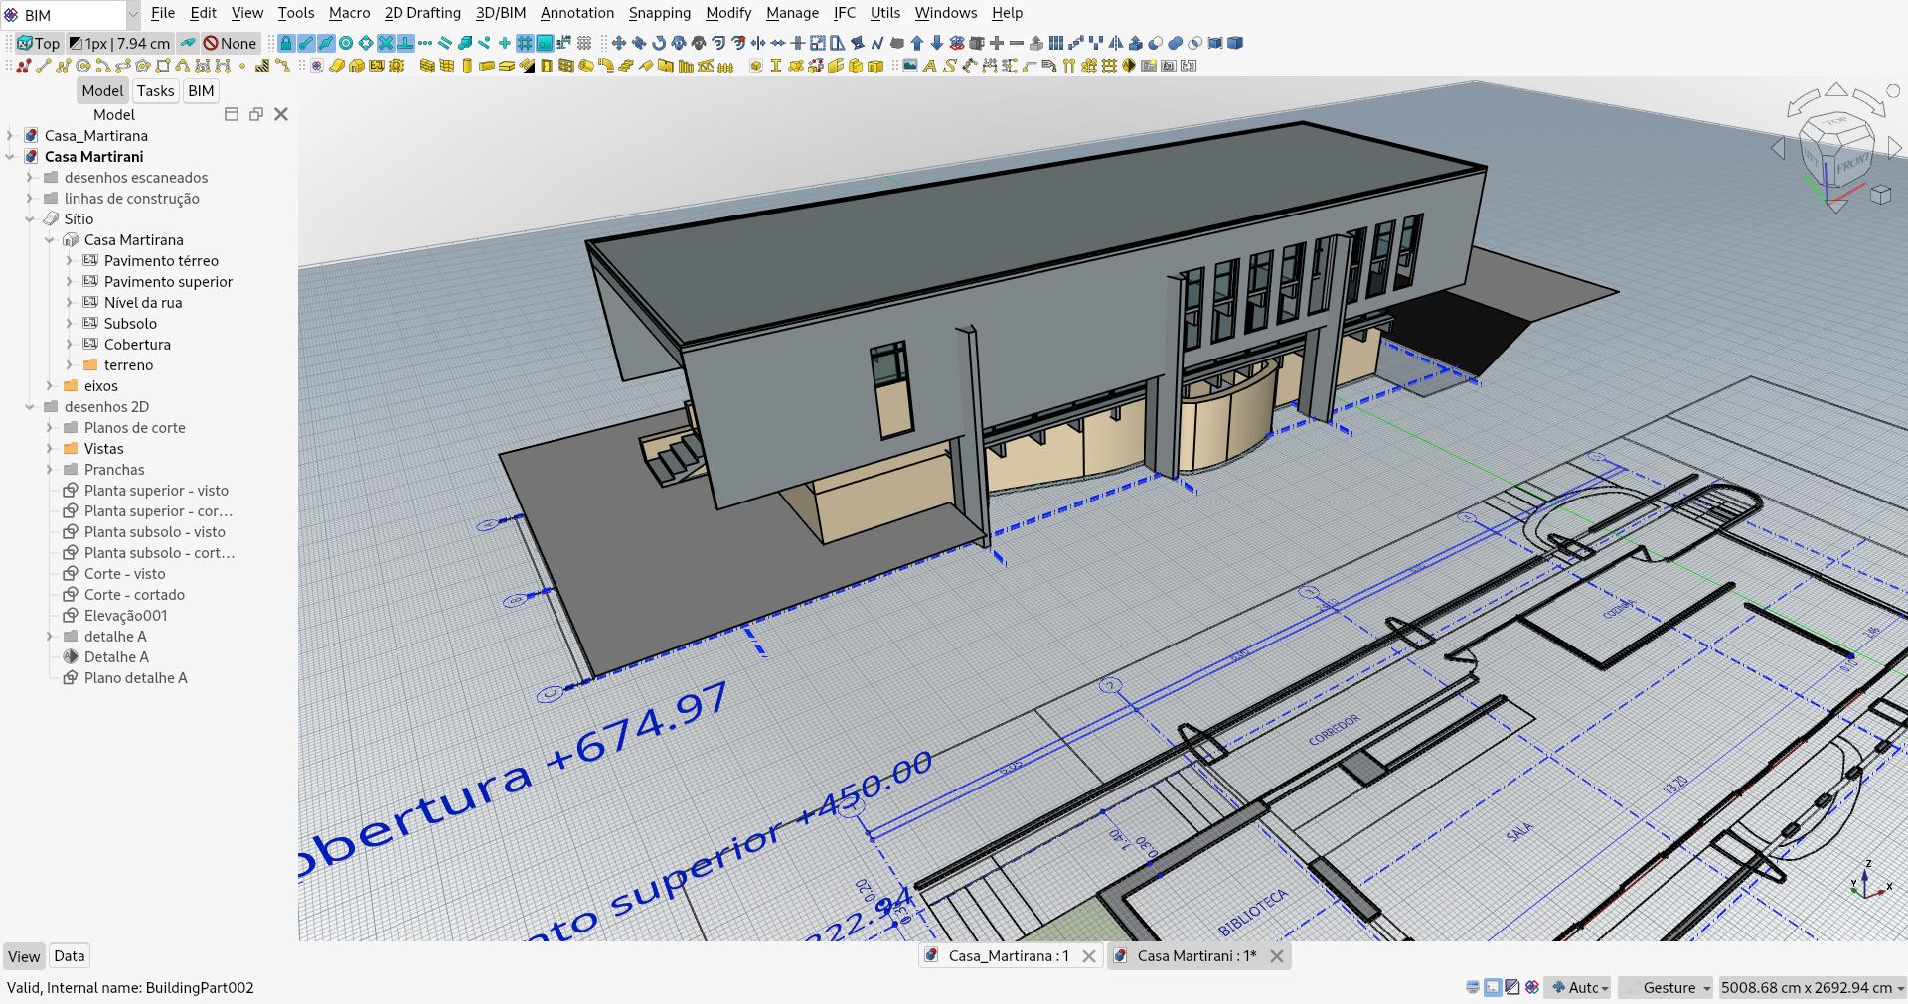Select the Rotate tool icon
1908x1004 pixels.
657,44
